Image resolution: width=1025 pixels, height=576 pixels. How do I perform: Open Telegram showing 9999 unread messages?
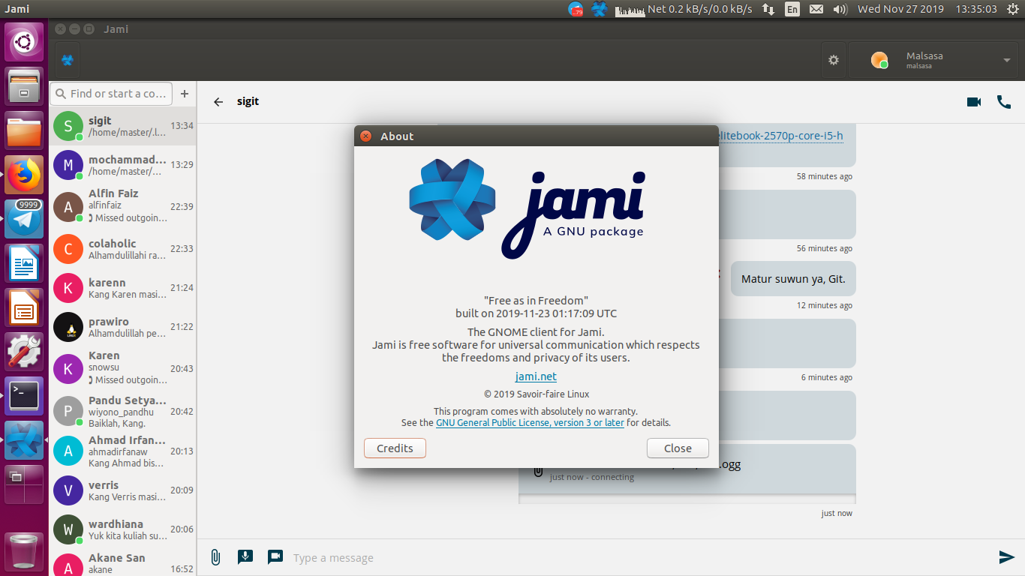click(24, 219)
